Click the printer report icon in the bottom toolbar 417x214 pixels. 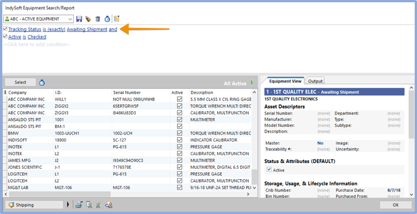point(78,205)
